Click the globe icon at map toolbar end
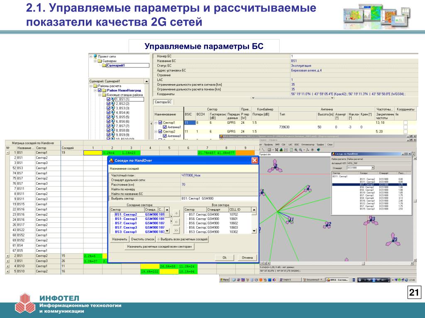425x318 pixels. [x=318, y=150]
